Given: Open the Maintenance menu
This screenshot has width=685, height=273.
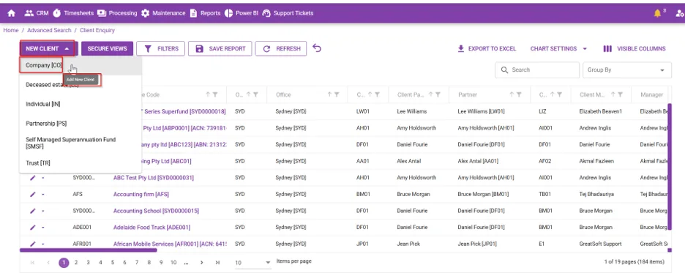Looking at the screenshot, I should [163, 13].
